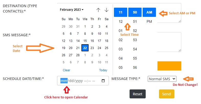
Task: Expand the February 2023 month selector
Action: click(72, 10)
